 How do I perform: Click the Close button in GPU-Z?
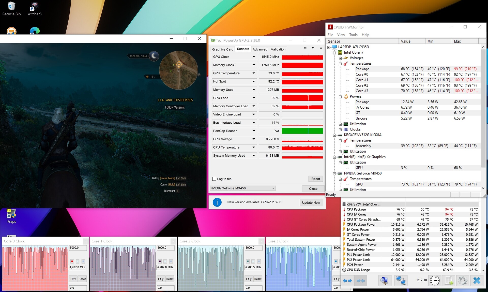[x=313, y=188]
